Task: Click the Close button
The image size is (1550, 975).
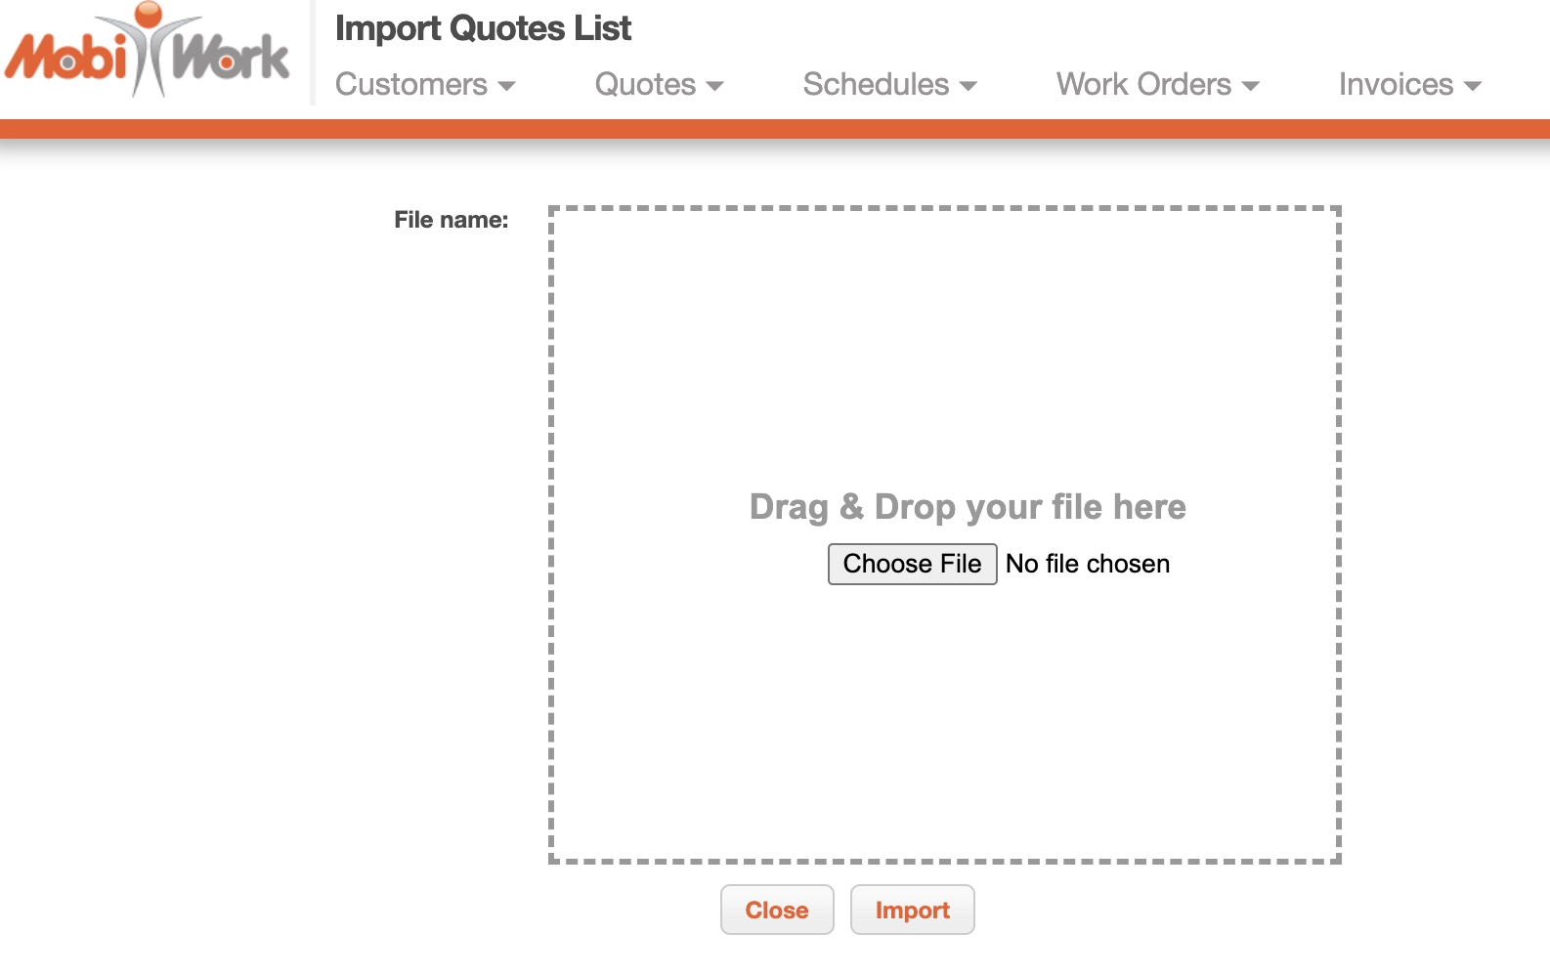Action: click(777, 910)
